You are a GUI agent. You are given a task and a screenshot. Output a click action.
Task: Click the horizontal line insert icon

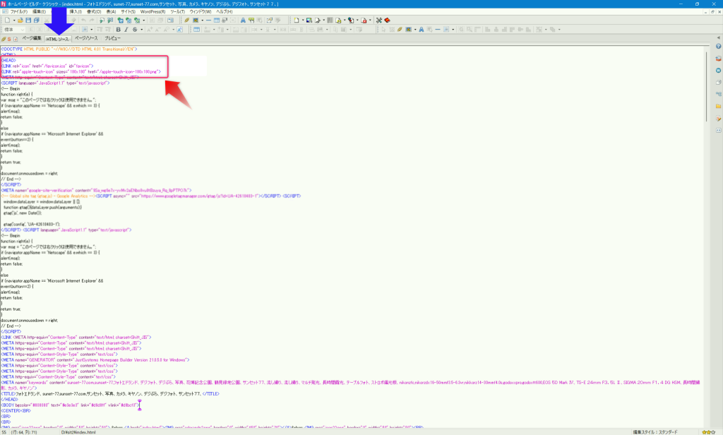(x=208, y=20)
